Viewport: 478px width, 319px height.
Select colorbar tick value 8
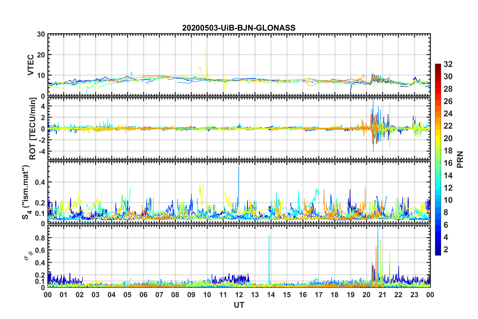point(446,212)
